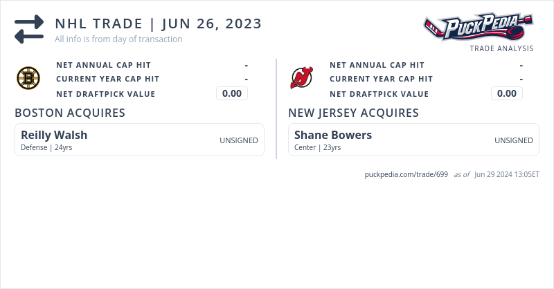Open the Shane Bowers player card

pos(333,136)
